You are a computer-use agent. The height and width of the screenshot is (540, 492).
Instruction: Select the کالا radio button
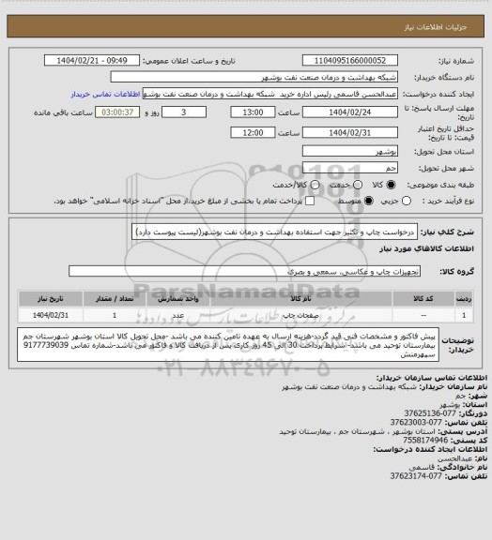pyautogui.click(x=391, y=185)
